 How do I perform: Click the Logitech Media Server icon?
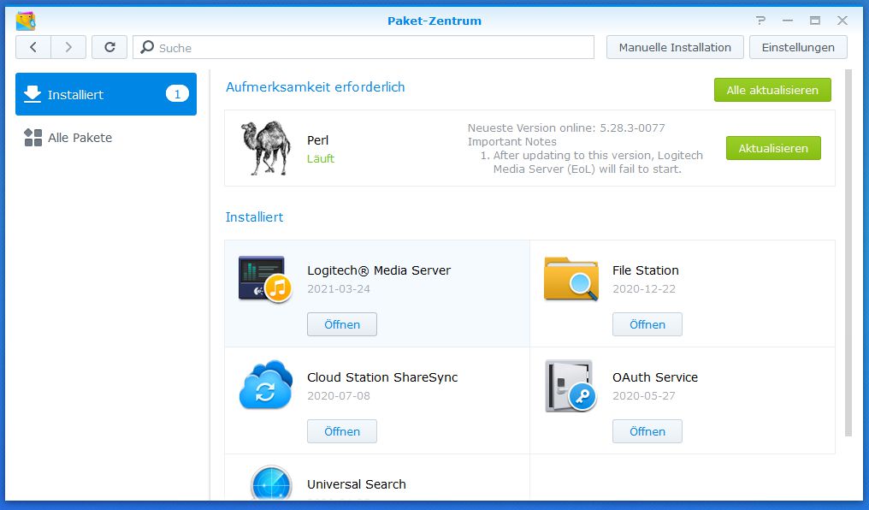pos(265,279)
